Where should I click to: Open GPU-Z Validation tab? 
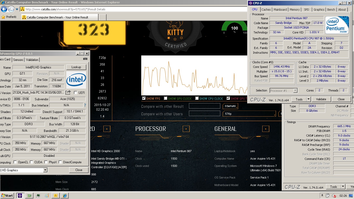pyautogui.click(x=32, y=60)
